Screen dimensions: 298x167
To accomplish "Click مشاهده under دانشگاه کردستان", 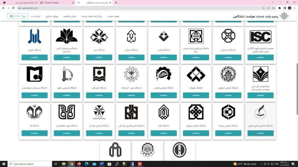I will (x=228, y=57).
